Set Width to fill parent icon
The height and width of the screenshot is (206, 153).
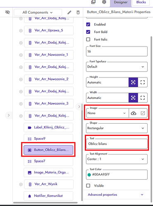[143, 98]
